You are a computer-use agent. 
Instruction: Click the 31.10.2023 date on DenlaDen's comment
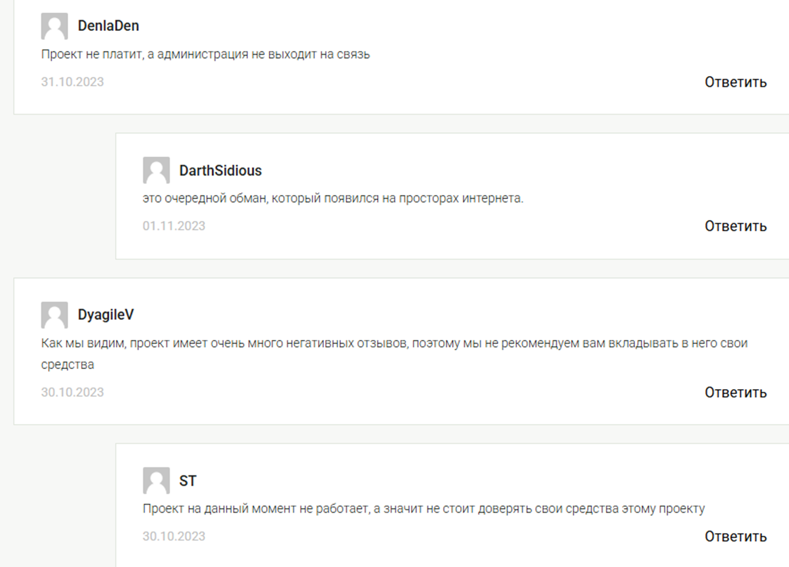(x=73, y=82)
